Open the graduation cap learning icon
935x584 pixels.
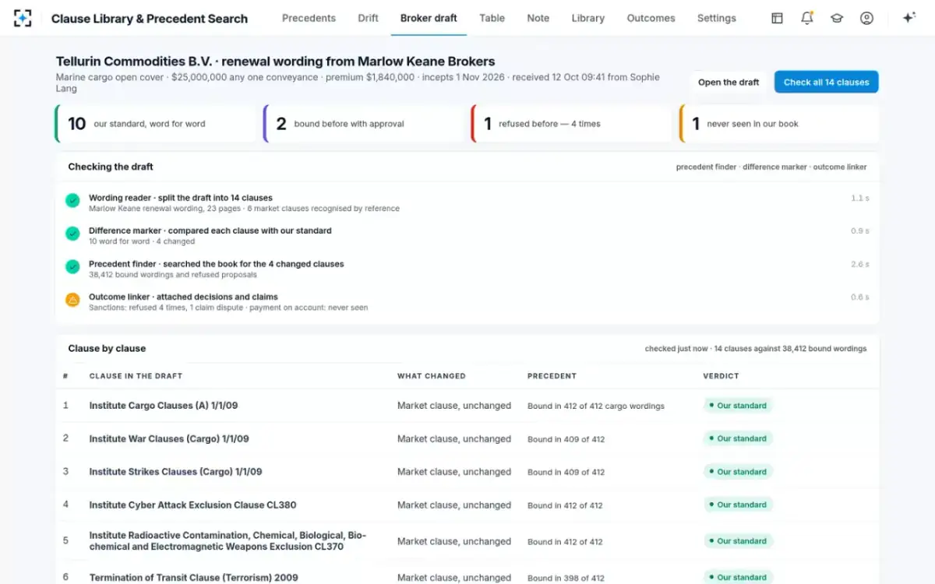click(837, 18)
